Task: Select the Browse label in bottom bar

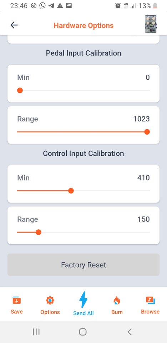Action: pyautogui.click(x=150, y=312)
